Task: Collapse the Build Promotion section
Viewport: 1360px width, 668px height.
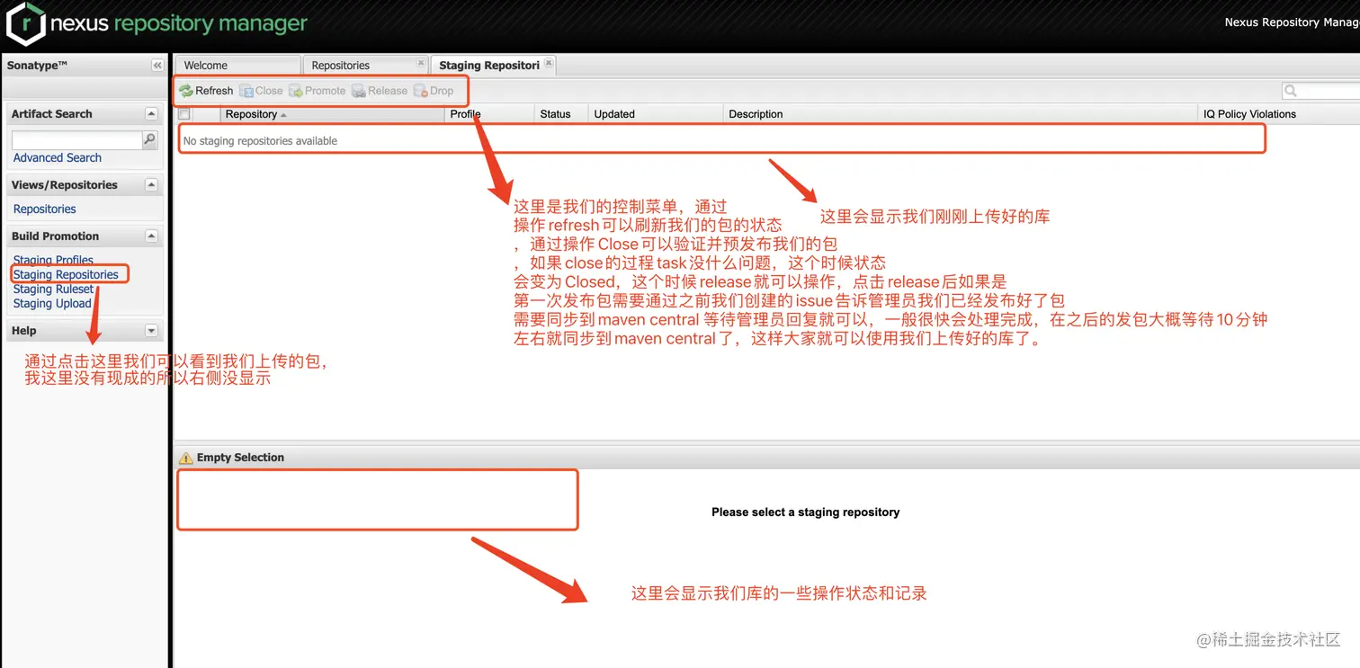Action: tap(151, 236)
